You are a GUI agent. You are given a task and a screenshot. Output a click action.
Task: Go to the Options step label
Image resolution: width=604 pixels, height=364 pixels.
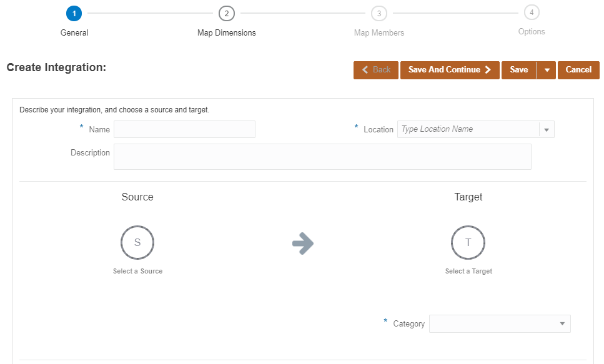pyautogui.click(x=532, y=31)
